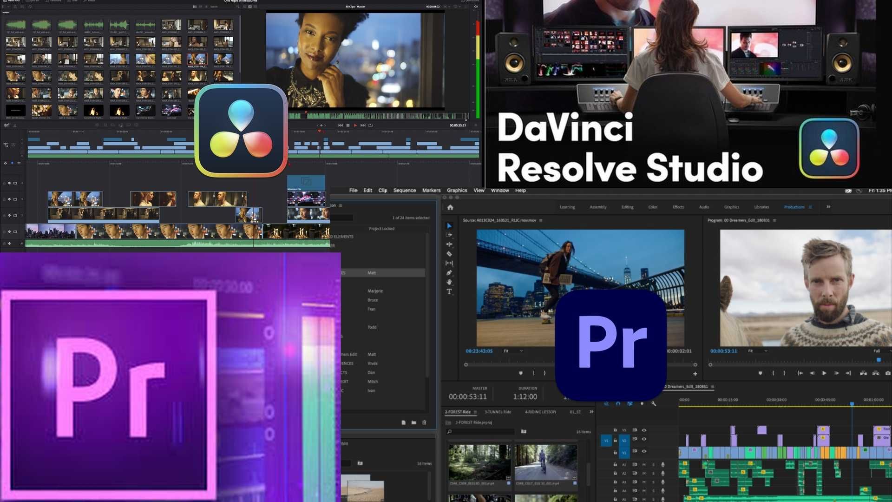This screenshot has height=502, width=892.
Task: Click the trash icon in Premiere Production panel
Action: pos(424,423)
